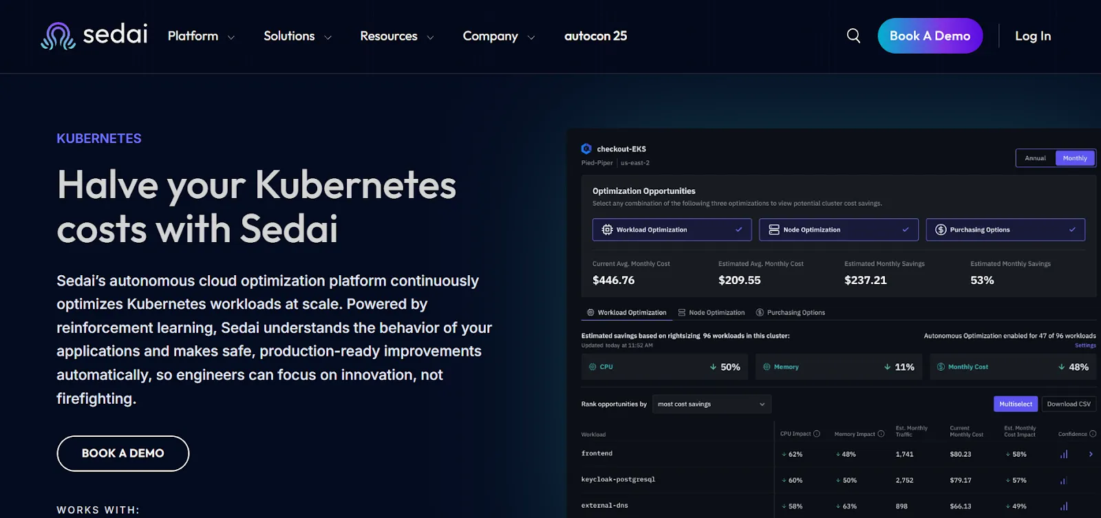Open the autocon 25 link
Screen dimensions: 1101x518
tap(596, 36)
